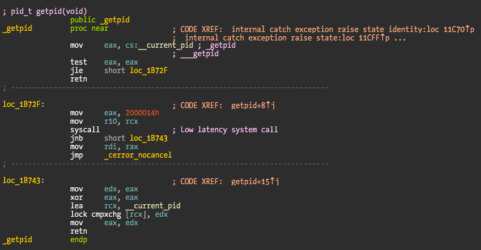Select the loc_1B743 label definition
The height and width of the screenshot is (250, 481).
[x=22, y=181]
